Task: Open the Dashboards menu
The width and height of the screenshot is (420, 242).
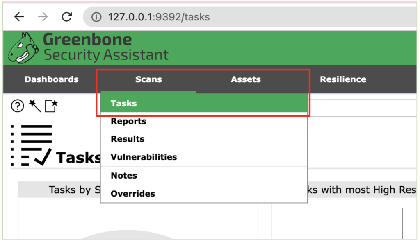Action: pos(51,79)
